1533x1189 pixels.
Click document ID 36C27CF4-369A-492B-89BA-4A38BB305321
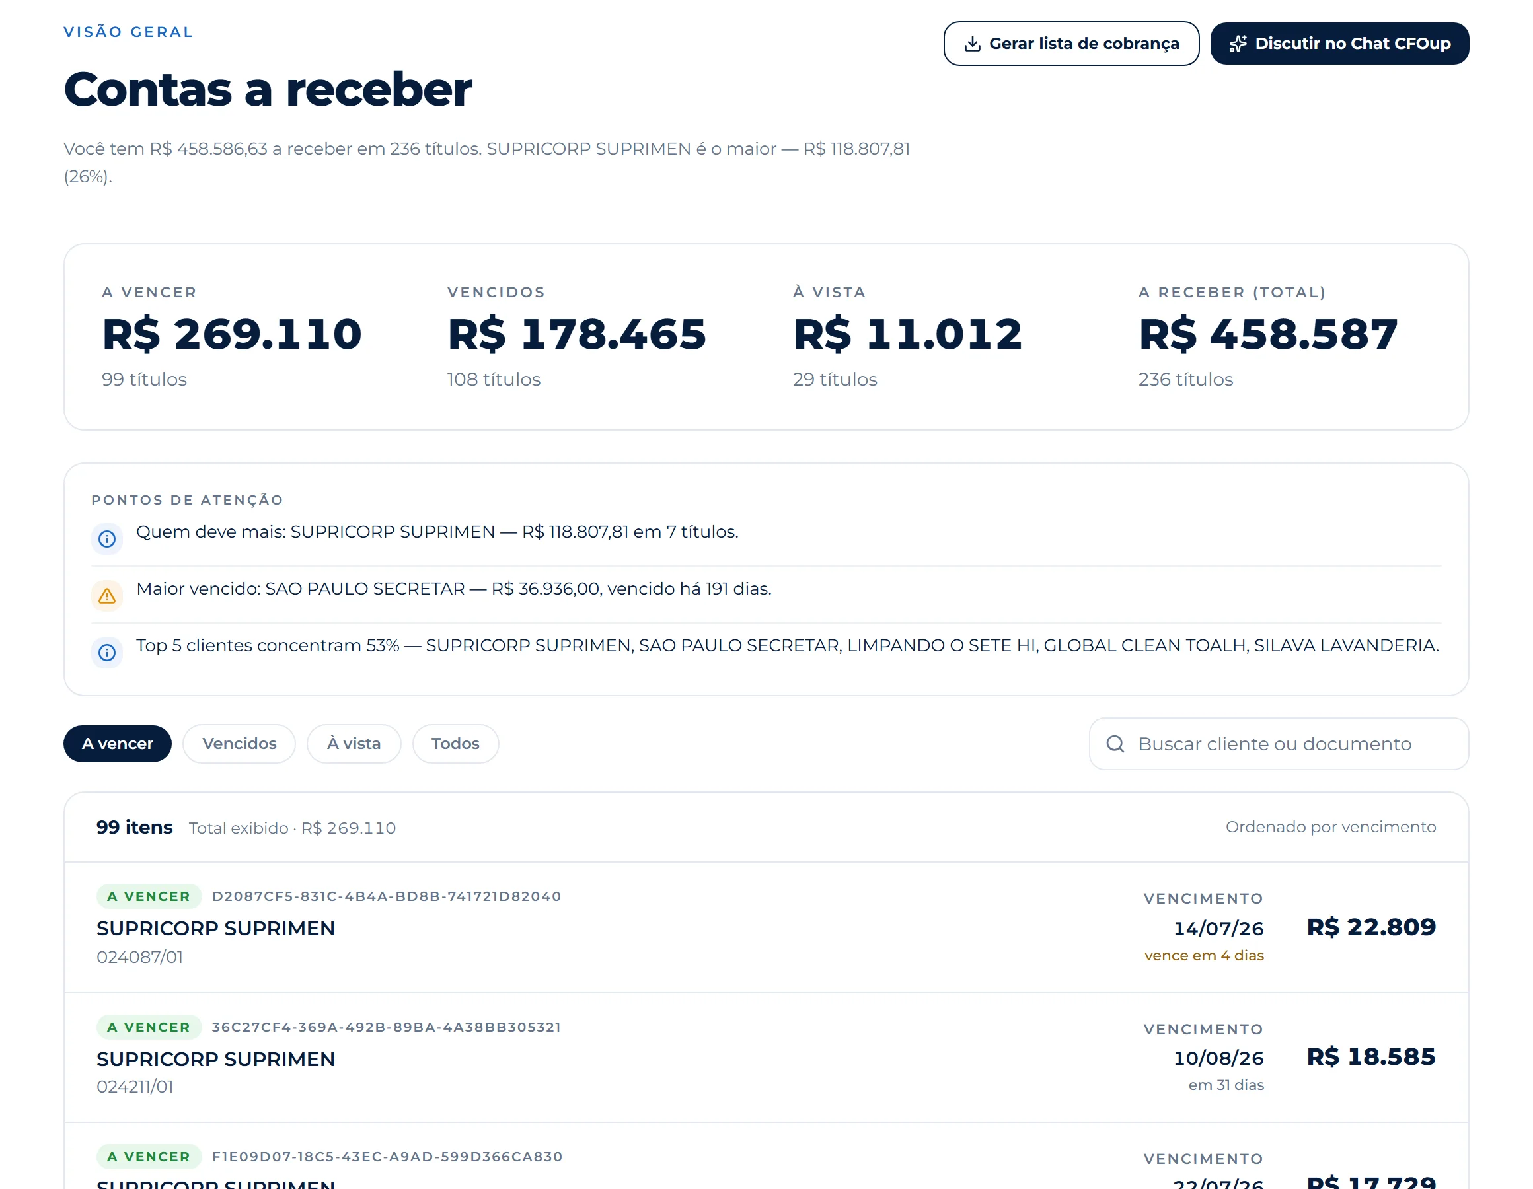tap(387, 1027)
